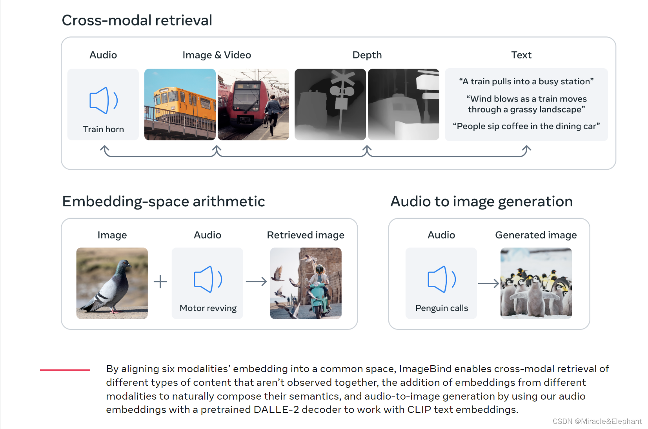Click the 'Wind blows as a train moves' quote

click(x=526, y=104)
